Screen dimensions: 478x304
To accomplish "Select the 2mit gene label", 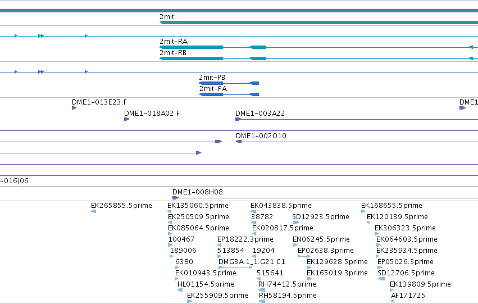I will pyautogui.click(x=166, y=17).
